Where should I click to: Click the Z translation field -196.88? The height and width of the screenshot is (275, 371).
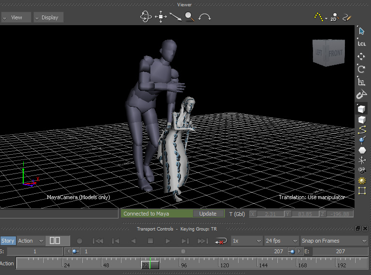pyautogui.click(x=340, y=214)
